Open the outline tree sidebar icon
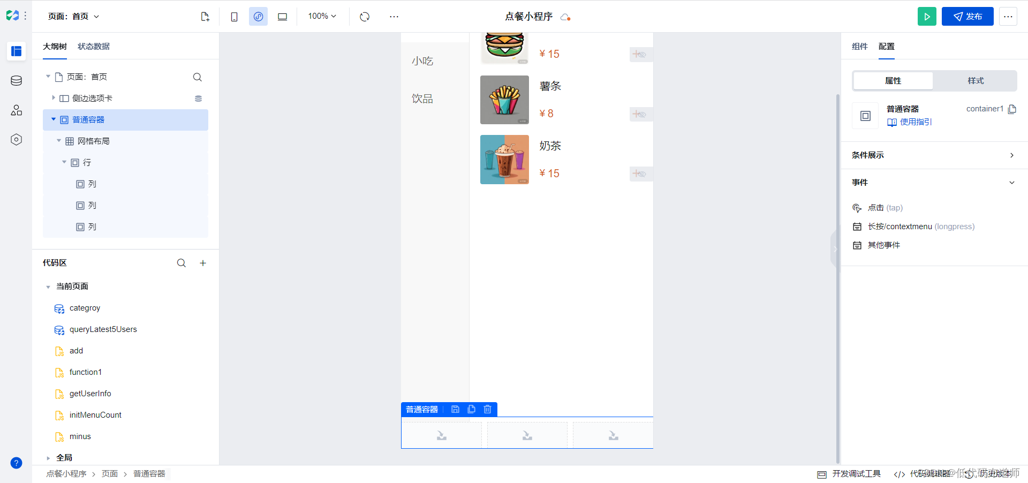The image size is (1028, 483). click(17, 51)
